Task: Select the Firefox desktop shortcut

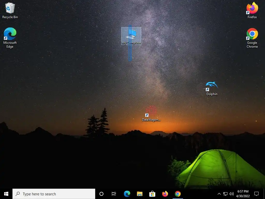Action: [252, 10]
